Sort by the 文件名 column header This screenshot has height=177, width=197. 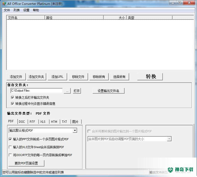point(26,18)
